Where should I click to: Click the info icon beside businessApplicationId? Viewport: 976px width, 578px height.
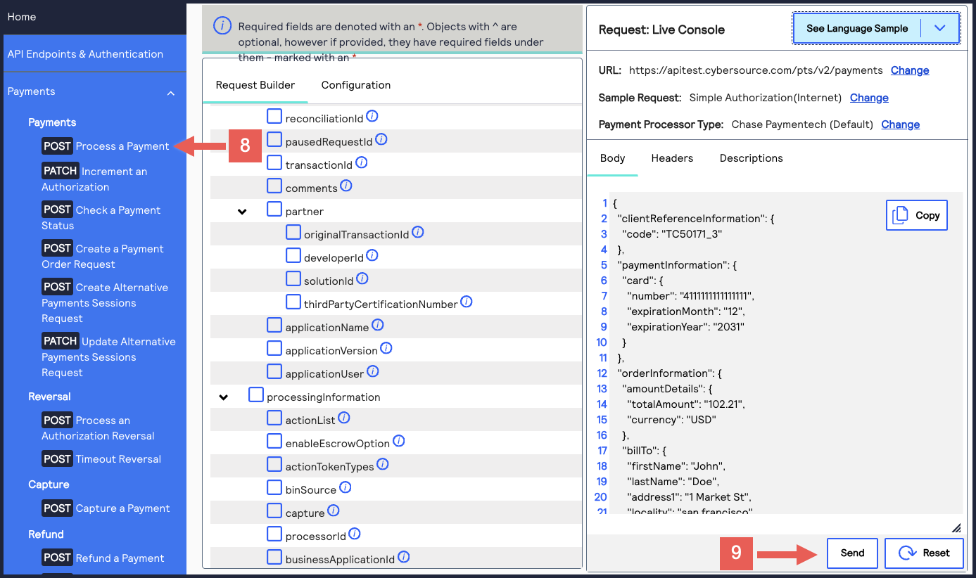[404, 558]
